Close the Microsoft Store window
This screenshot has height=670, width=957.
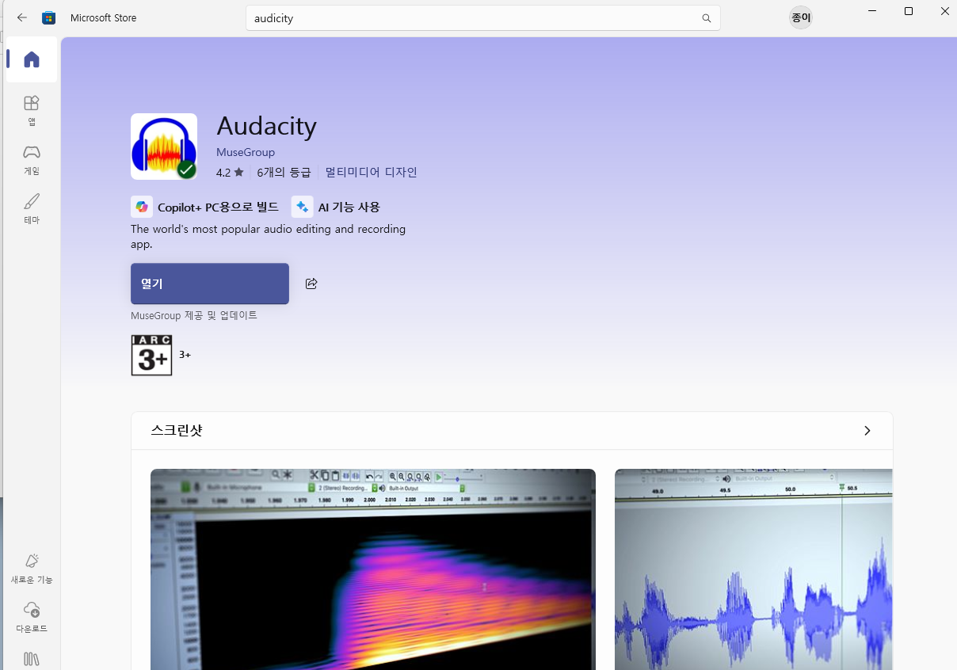(944, 11)
